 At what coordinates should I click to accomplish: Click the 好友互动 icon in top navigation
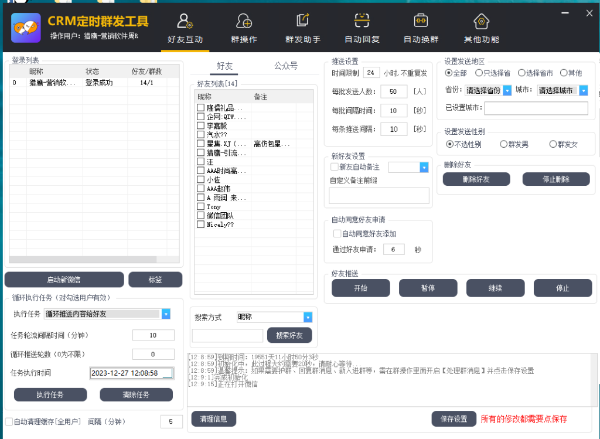pyautogui.click(x=185, y=22)
